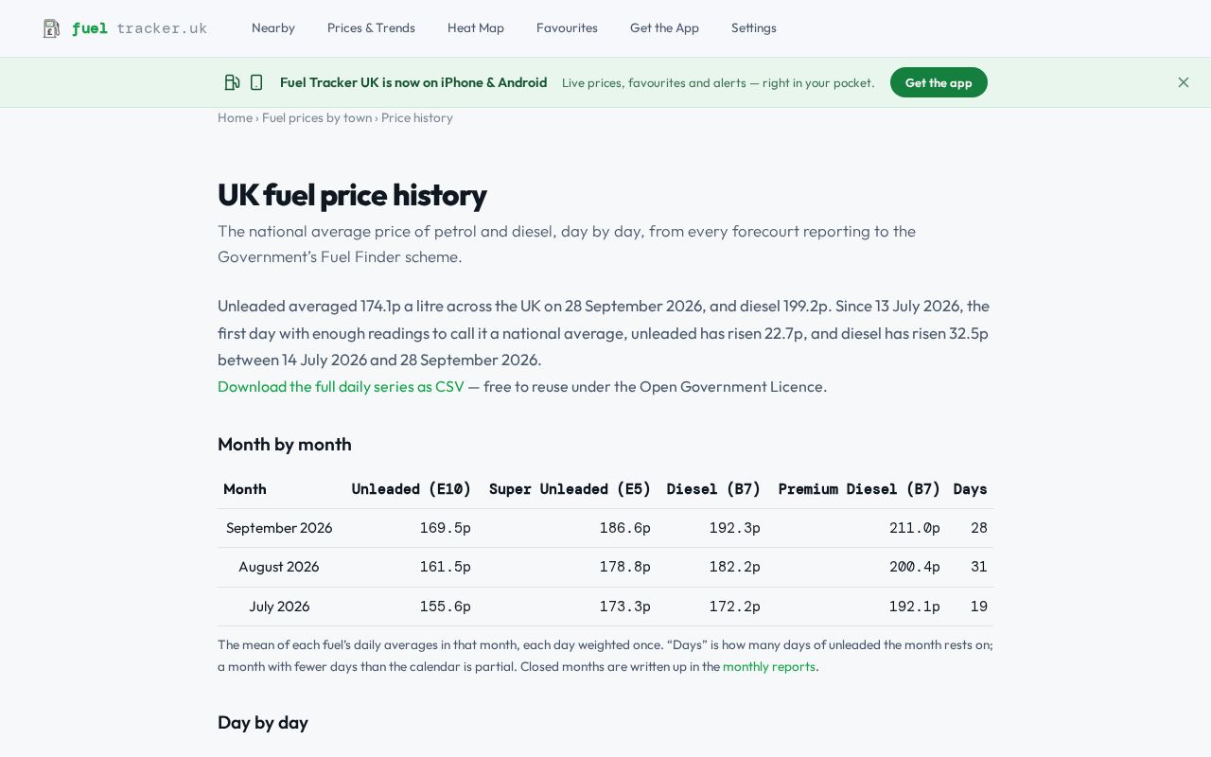Click the 182.2p August diesel value
Screen dimensions: 1211x757
coord(734,567)
